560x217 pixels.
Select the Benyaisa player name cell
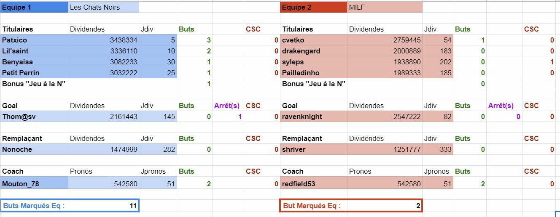tap(34, 62)
